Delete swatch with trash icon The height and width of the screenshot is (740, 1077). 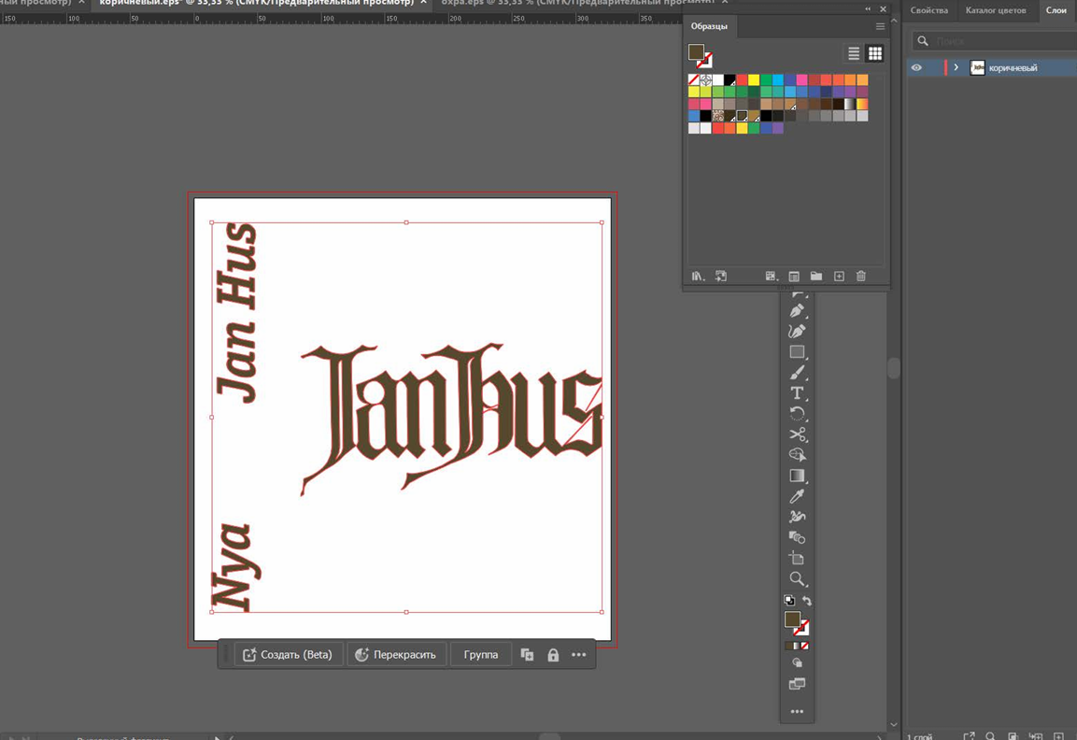pos(860,277)
